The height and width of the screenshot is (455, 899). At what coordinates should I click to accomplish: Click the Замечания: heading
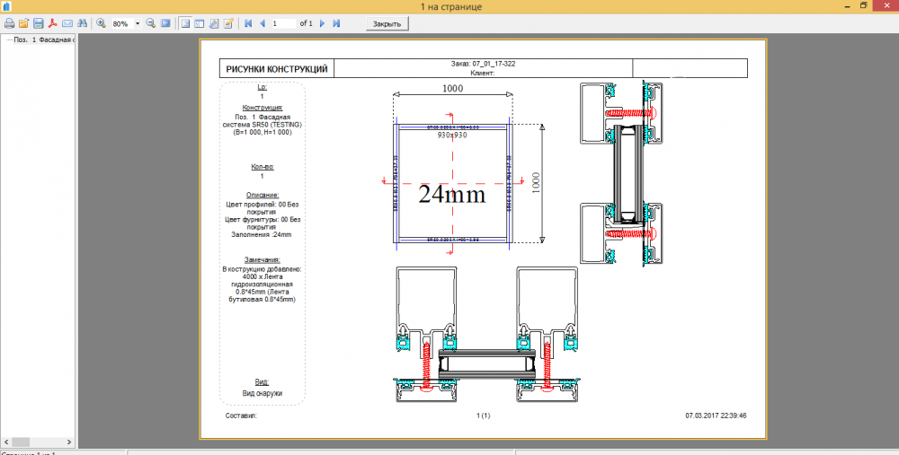[x=262, y=260]
